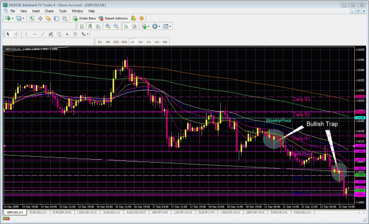Image resolution: width=369 pixels, height=224 pixels.
Task: Switch timeframe to D1
Action: pyautogui.click(x=149, y=42)
